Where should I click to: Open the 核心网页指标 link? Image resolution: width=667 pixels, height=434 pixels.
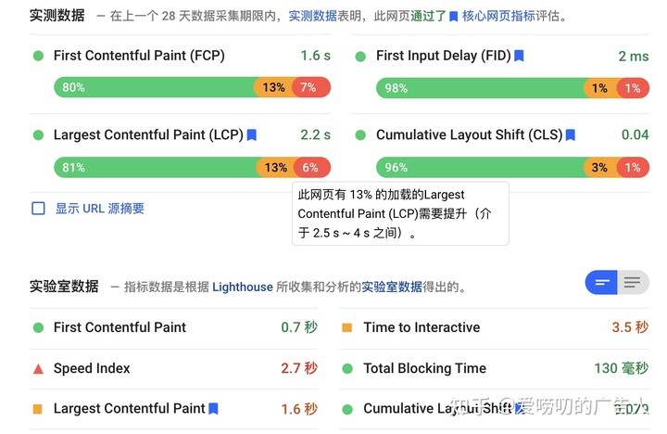pyautogui.click(x=500, y=16)
